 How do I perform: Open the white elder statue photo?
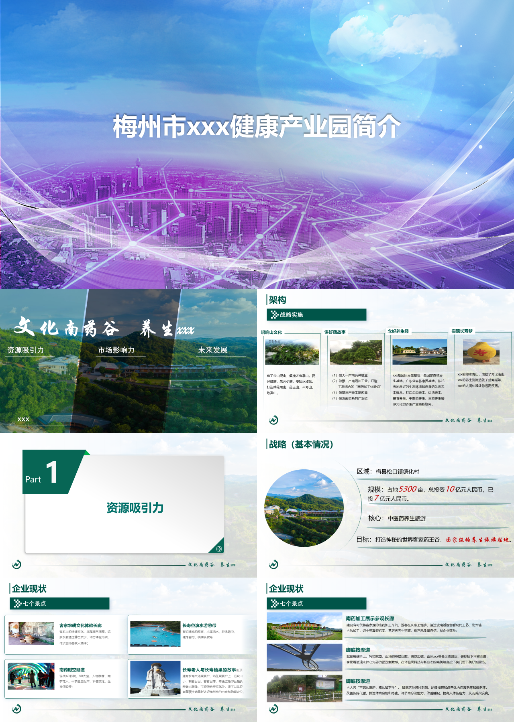pos(155,678)
